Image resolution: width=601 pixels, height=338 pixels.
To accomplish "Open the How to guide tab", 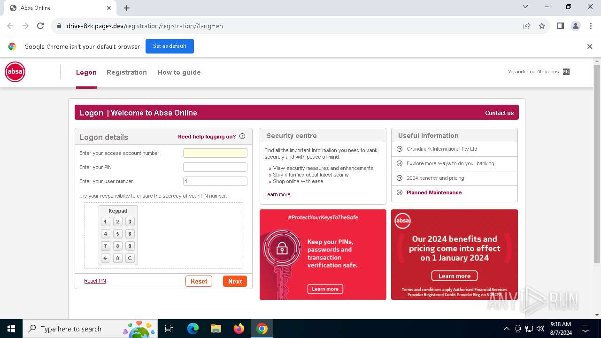I will [179, 72].
